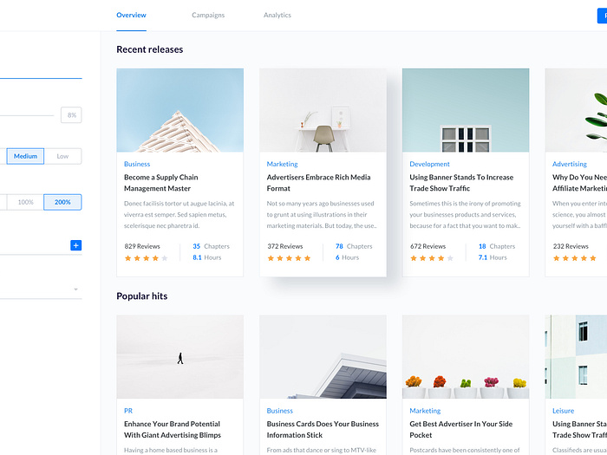
Task: Click the Development category link
Action: (x=430, y=164)
